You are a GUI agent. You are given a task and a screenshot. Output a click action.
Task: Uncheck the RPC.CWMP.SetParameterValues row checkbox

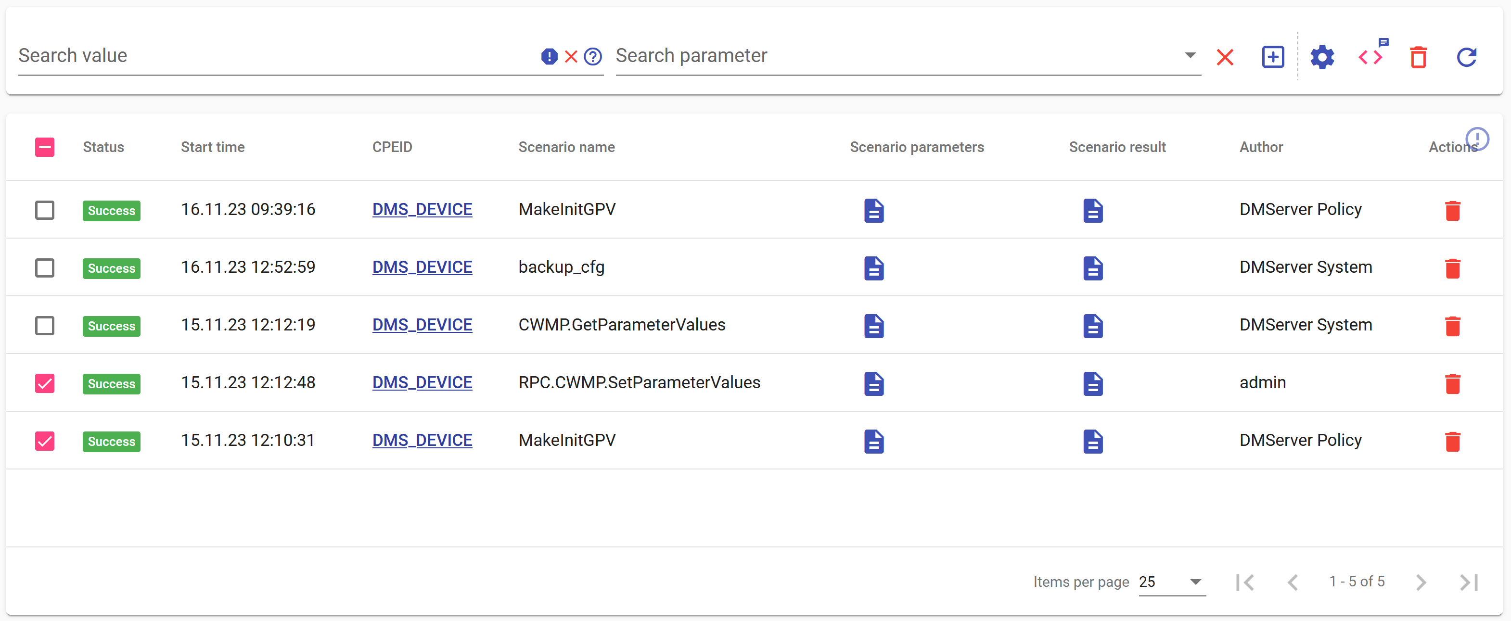pyautogui.click(x=45, y=383)
